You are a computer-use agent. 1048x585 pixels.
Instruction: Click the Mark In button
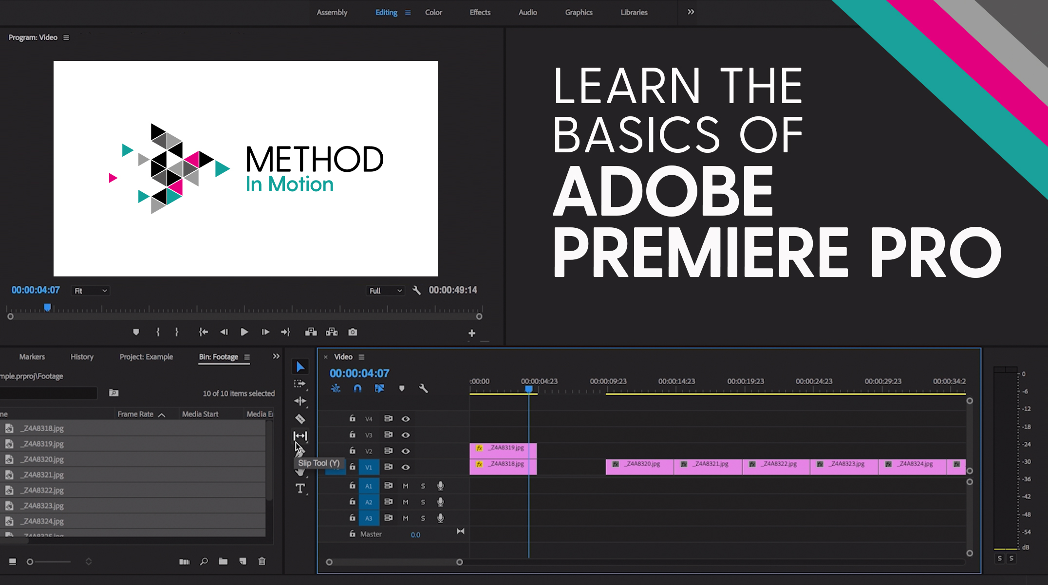(158, 332)
